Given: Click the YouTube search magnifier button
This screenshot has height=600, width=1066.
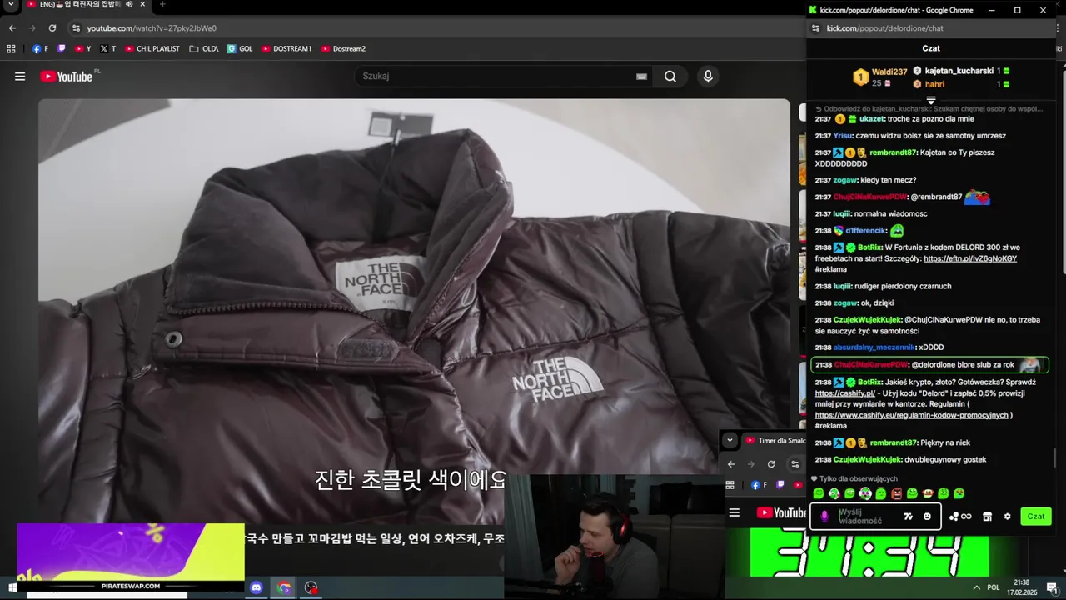Looking at the screenshot, I should 670,77.
